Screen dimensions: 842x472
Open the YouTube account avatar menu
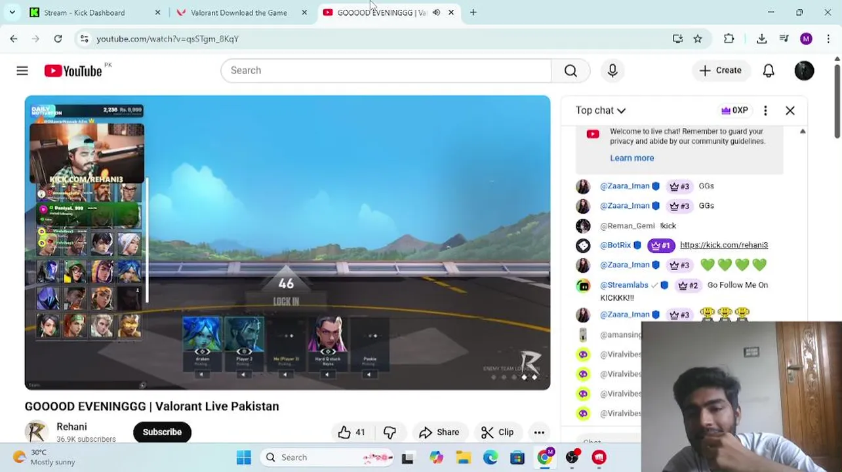coord(804,71)
